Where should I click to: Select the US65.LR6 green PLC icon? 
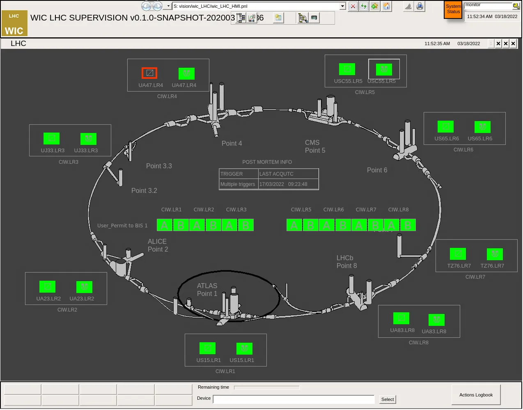(x=445, y=126)
